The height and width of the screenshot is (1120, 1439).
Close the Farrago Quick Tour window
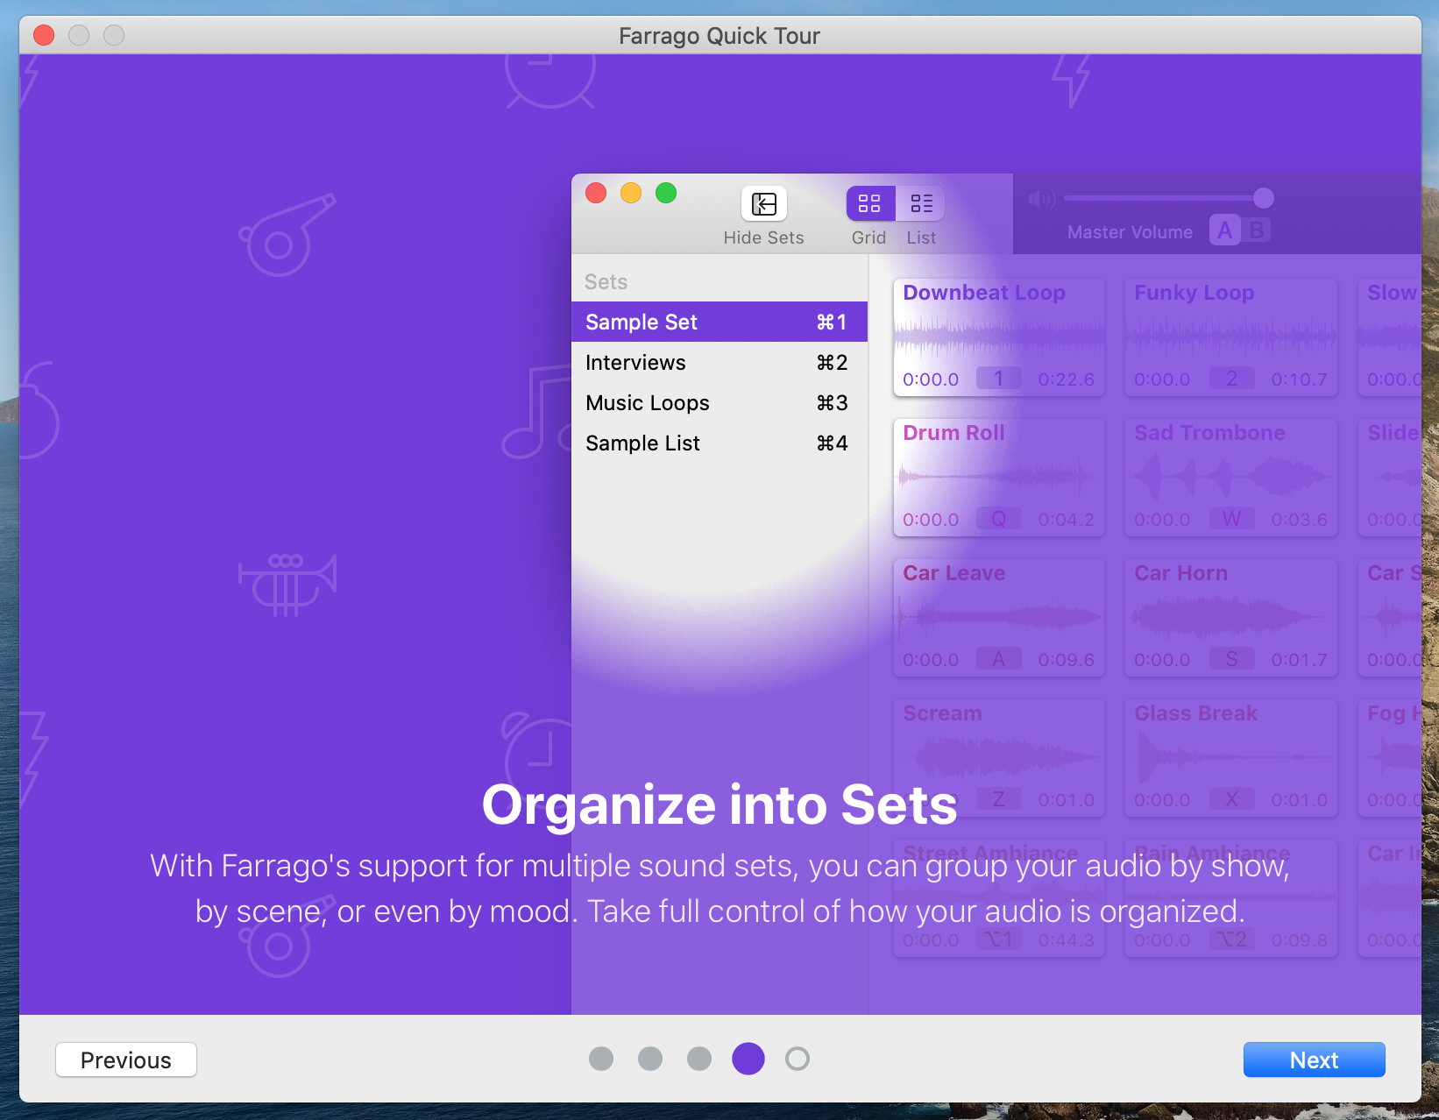(44, 35)
